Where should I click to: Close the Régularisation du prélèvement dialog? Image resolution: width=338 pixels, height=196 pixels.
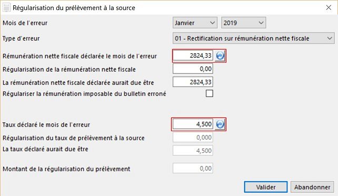click(x=329, y=7)
